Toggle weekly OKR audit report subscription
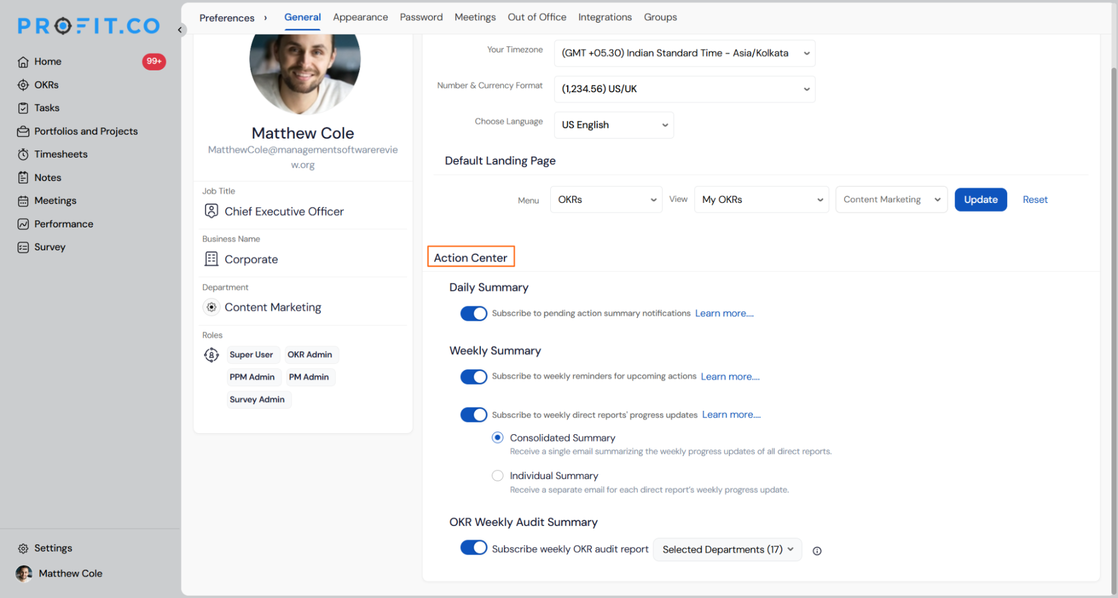1118x598 pixels. click(473, 548)
